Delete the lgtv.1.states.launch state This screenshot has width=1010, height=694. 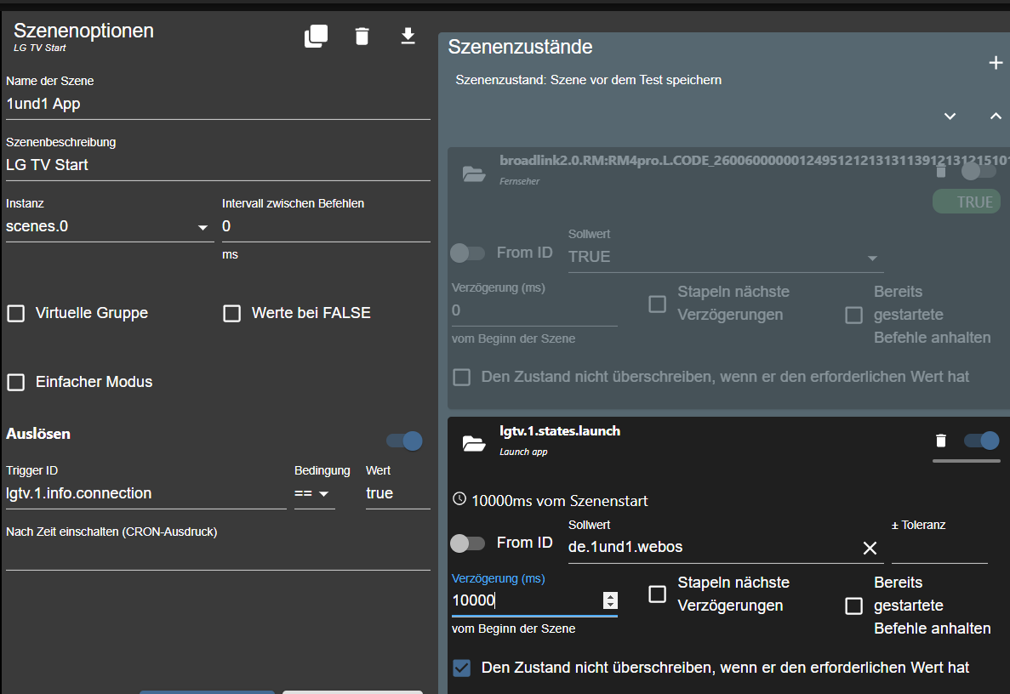[x=940, y=441]
